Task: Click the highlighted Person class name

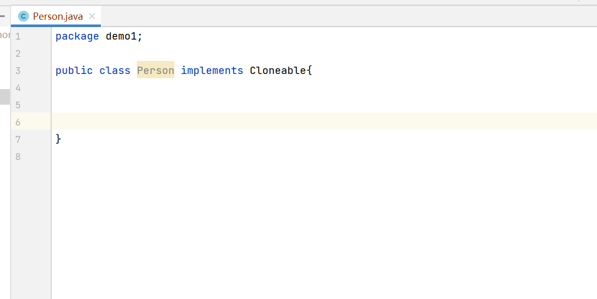Action: 156,71
